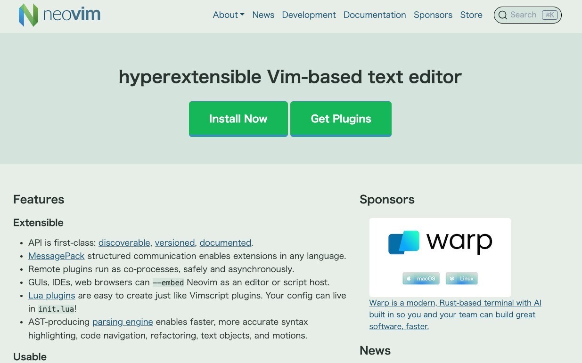Open the versioned API link
The height and width of the screenshot is (363, 582).
pyautogui.click(x=174, y=243)
